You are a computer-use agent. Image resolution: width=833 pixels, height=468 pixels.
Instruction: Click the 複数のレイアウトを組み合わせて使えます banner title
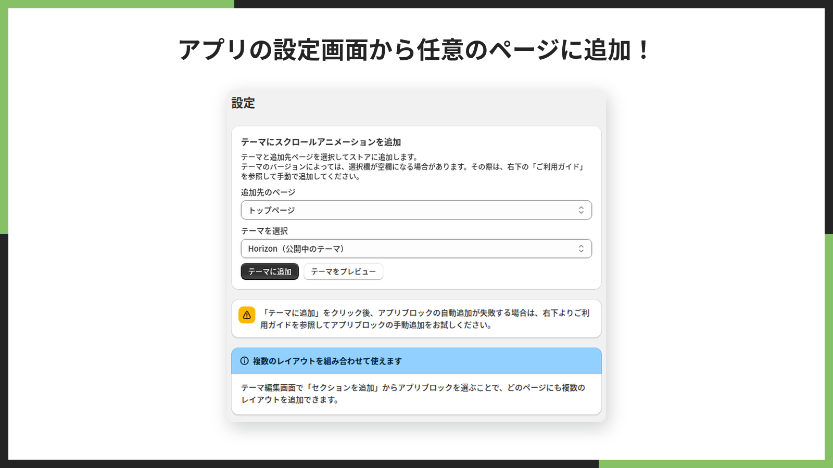[327, 361]
